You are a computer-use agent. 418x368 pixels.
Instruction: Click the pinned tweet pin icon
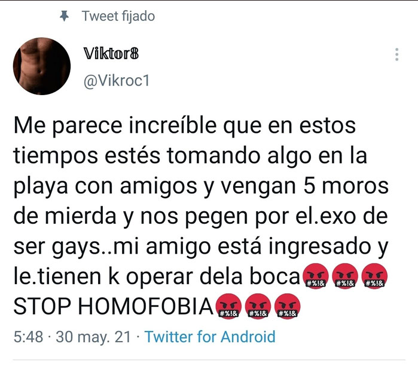click(64, 16)
